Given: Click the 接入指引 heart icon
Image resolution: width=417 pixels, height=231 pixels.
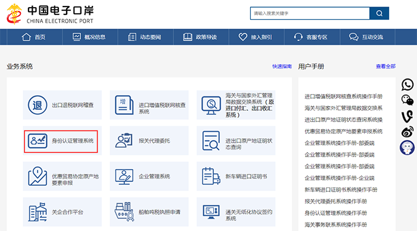Looking at the screenshot, I should point(243,37).
